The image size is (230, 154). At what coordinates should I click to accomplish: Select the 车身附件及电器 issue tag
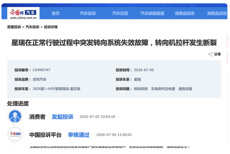pos(163,89)
